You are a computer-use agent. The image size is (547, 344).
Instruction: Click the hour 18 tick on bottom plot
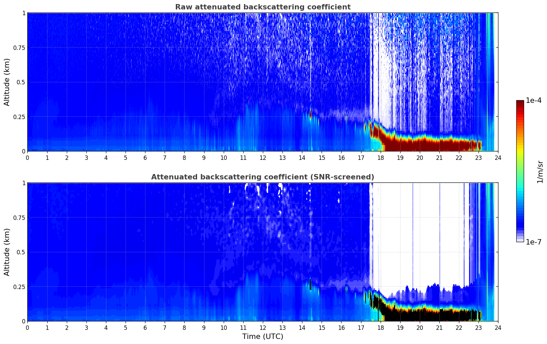pyautogui.click(x=380, y=327)
